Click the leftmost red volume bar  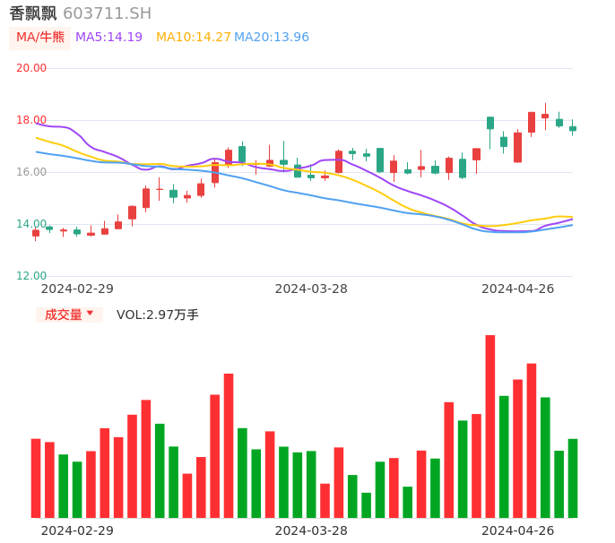36,478
